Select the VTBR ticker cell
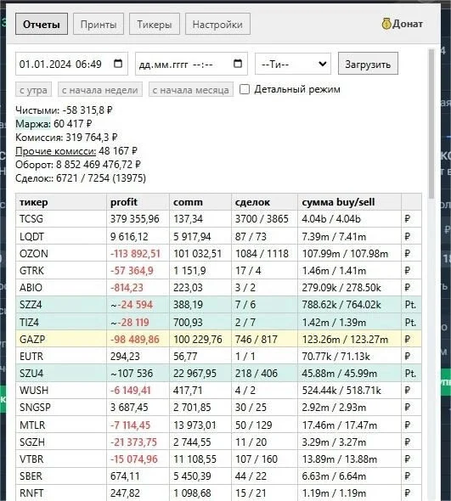This screenshot has width=451, height=501. [61, 459]
